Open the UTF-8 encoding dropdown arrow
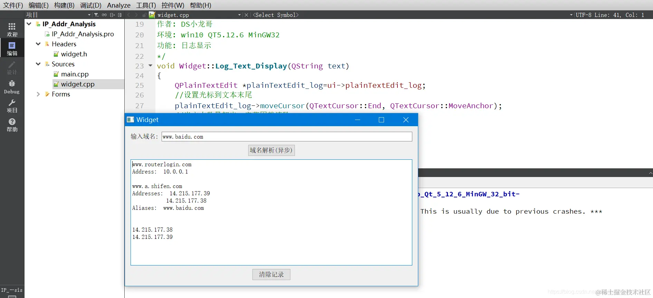This screenshot has width=653, height=298. (x=571, y=15)
